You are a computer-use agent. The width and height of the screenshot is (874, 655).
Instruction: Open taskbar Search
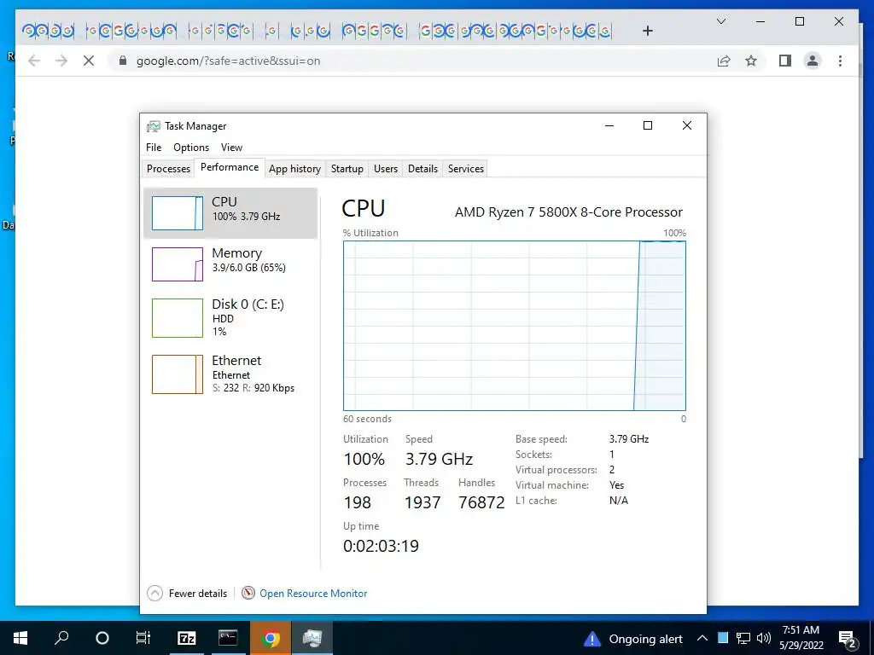61,638
